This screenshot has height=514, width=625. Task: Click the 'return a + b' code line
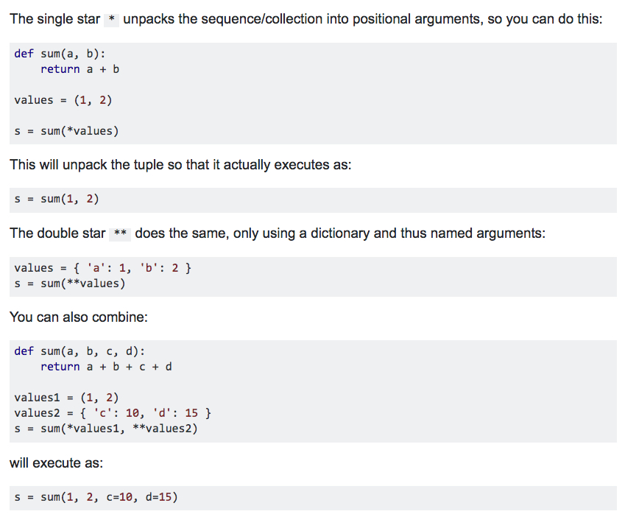80,69
